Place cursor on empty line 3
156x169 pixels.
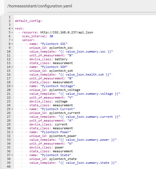[16, 25]
